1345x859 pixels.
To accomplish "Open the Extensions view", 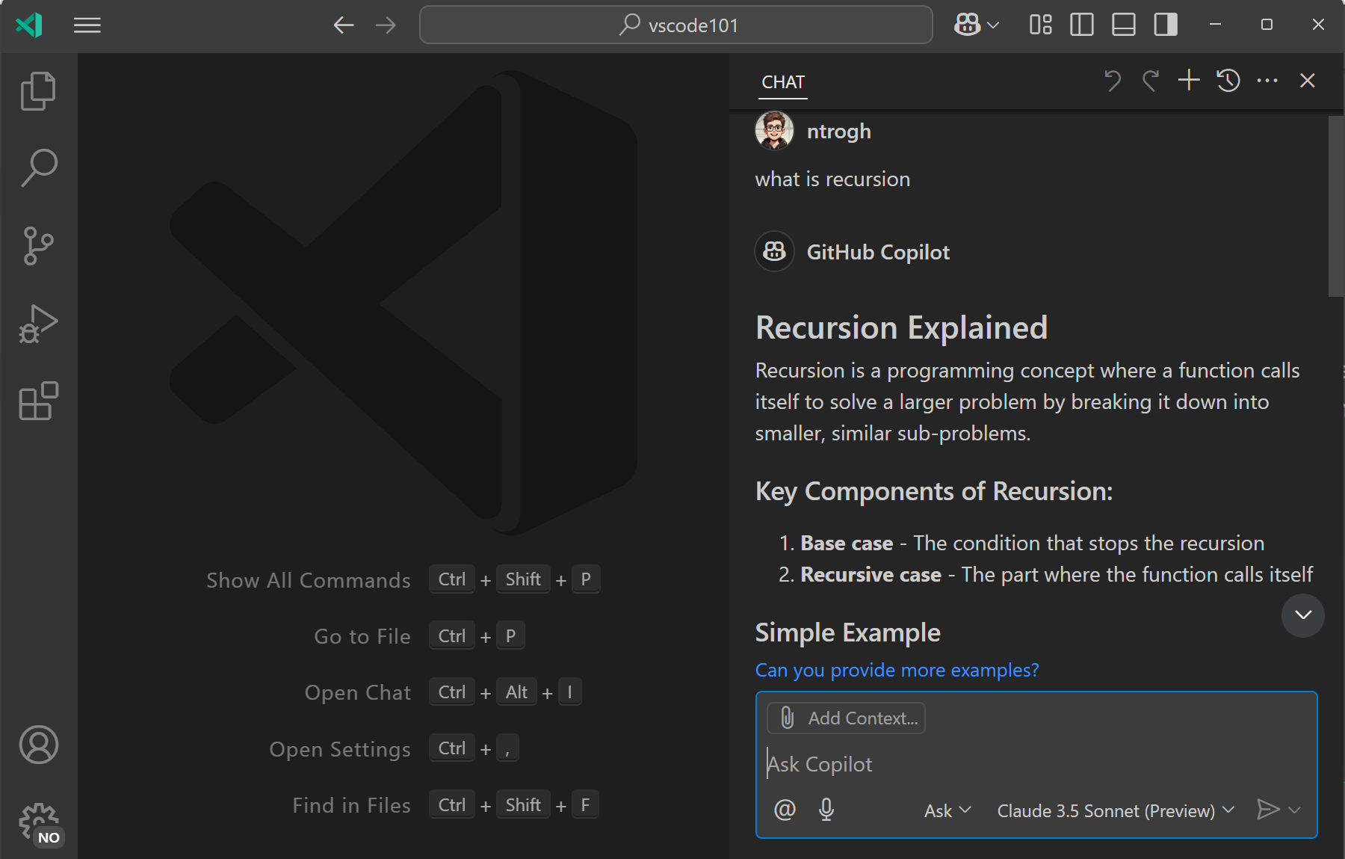I will (x=38, y=401).
